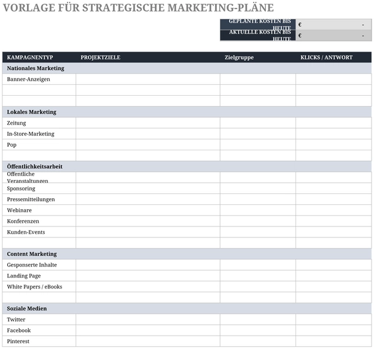
Task: Select the 'Kunden-Events' cell
Action: (x=39, y=232)
